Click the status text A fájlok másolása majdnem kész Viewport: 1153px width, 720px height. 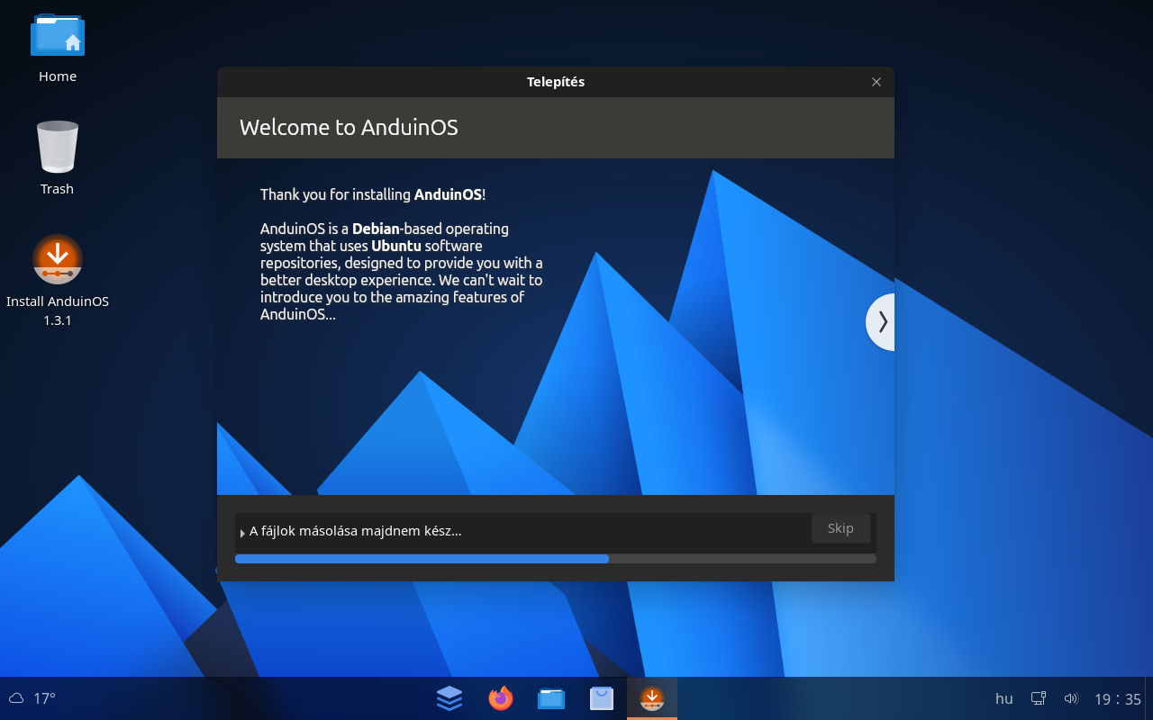pos(355,531)
